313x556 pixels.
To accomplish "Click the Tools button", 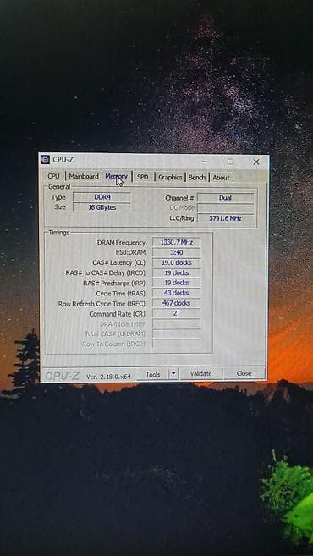I will tap(153, 374).
